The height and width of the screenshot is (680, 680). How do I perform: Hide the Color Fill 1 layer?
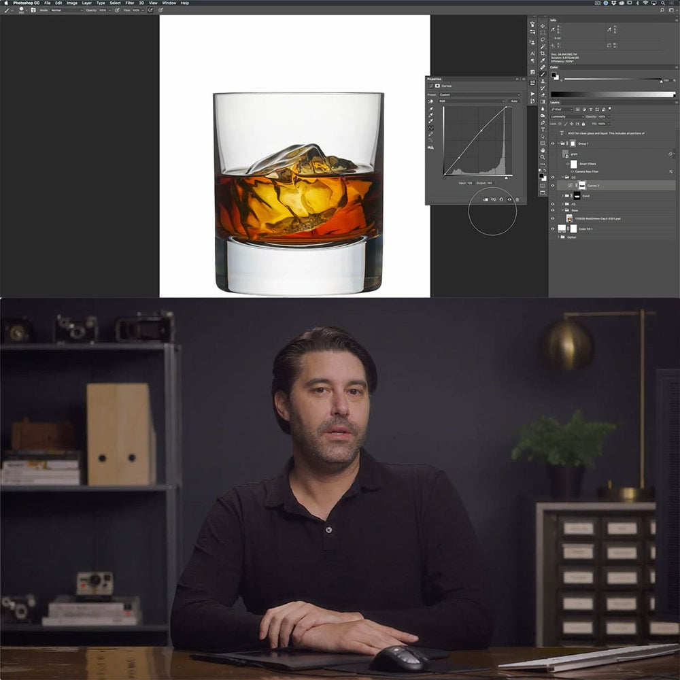tap(553, 228)
